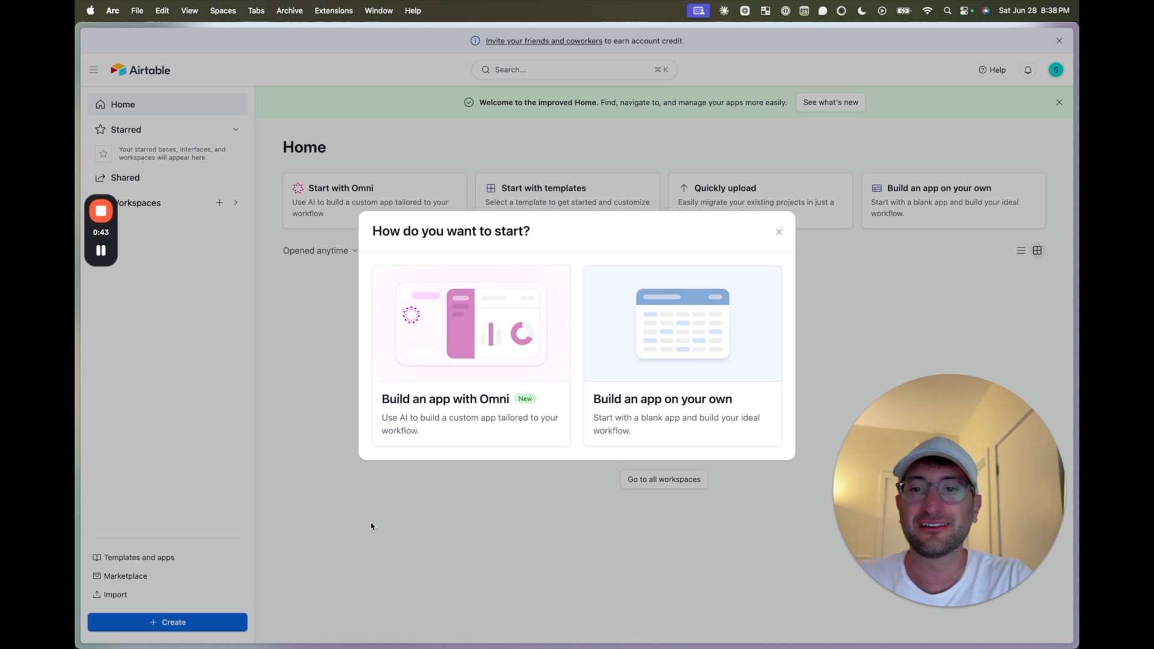The image size is (1154, 649).
Task: Open the View menu
Action: (x=189, y=11)
